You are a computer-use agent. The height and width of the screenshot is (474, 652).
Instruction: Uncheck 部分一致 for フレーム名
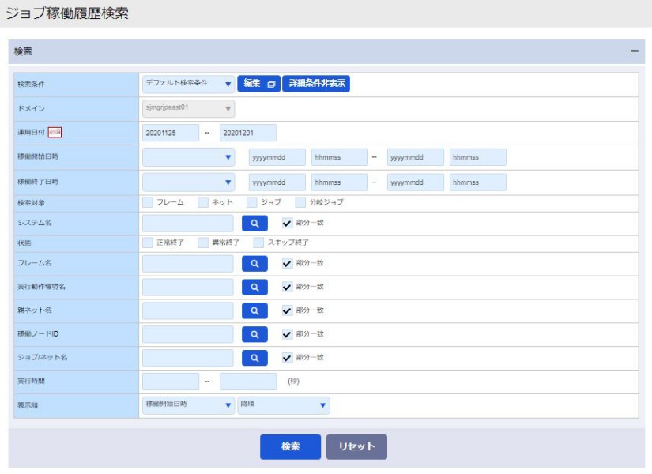pyautogui.click(x=287, y=264)
